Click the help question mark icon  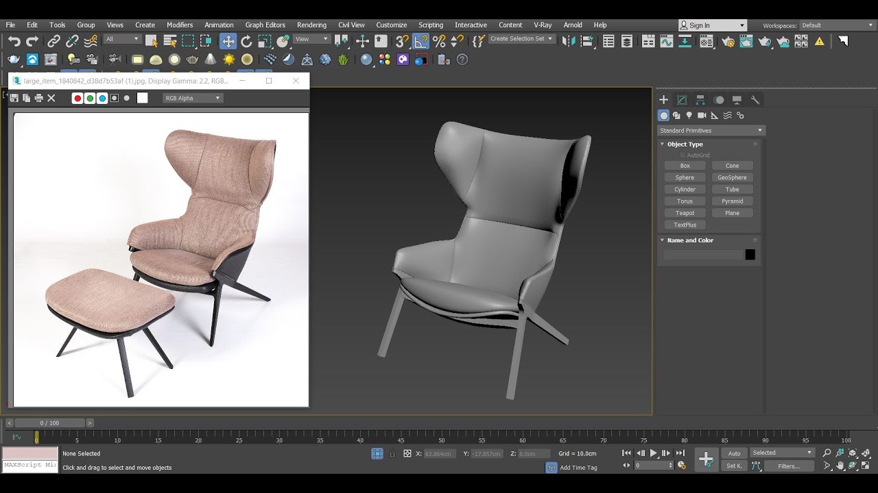coord(462,60)
